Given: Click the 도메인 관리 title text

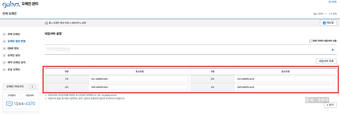Looking at the screenshot, I should (x=30, y=4).
